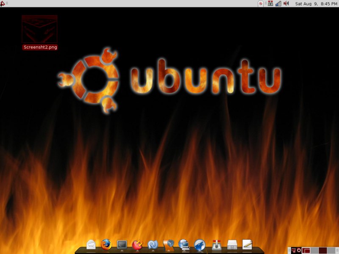339x254 pixels.
Task: Open the Screensht2.png desktop file
Action: pos(39,33)
